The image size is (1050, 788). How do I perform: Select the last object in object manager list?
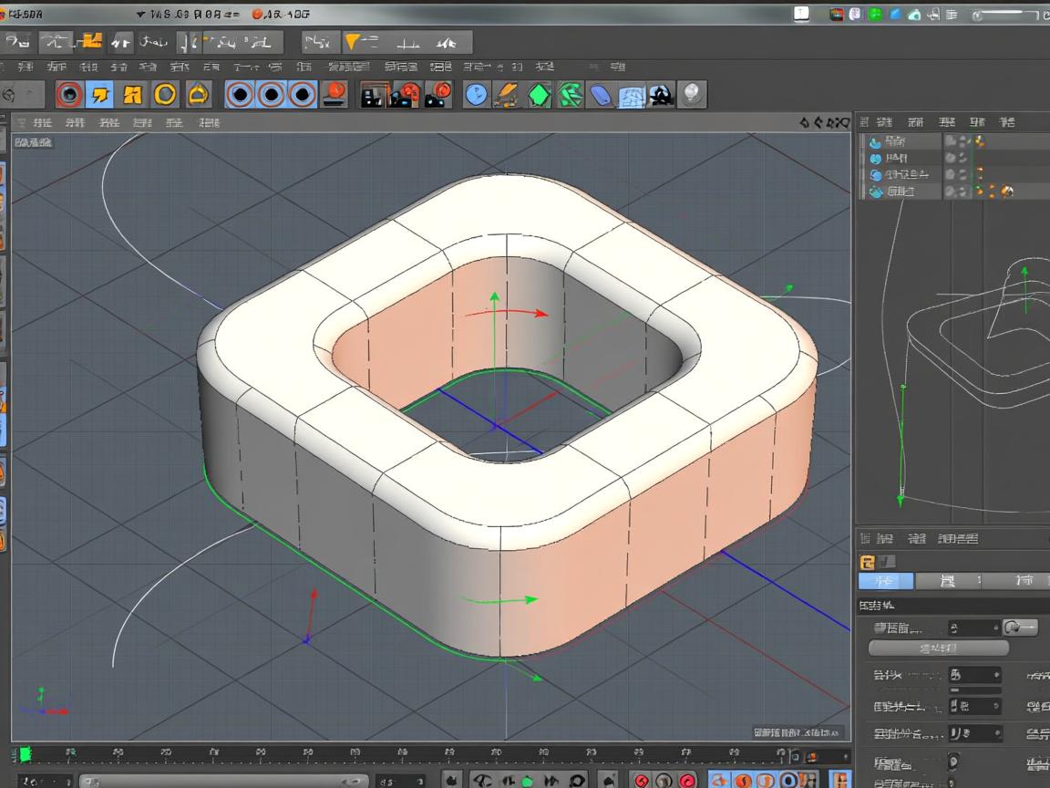coord(900,192)
